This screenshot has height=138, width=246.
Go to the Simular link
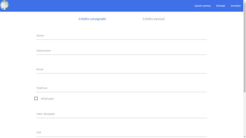(x=220, y=6)
